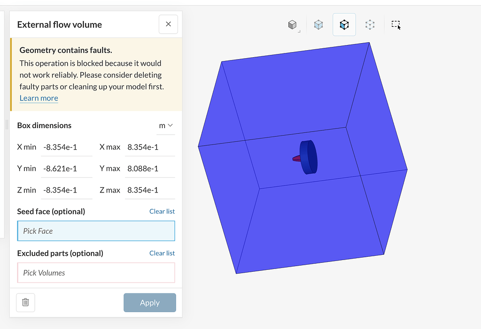Close the External flow volume dialog

click(x=168, y=24)
